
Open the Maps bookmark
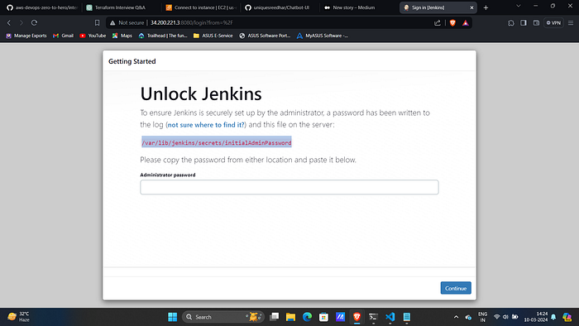point(122,36)
